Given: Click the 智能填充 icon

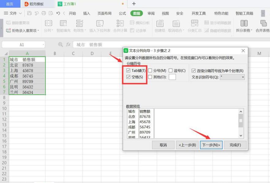Looking at the screenshot, I should pos(63,23).
